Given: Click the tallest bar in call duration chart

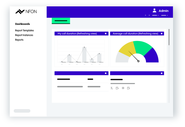Looking at the screenshot, I should [x=84, y=55].
